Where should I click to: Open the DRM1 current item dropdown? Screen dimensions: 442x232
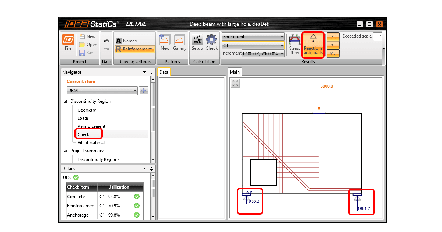coord(102,91)
